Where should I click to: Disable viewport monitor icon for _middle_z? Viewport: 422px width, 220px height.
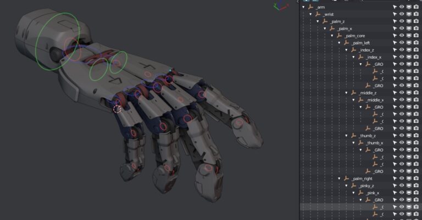tap(409, 93)
